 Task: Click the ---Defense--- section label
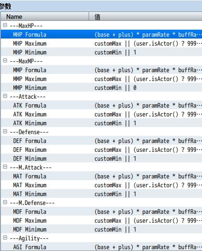(x=29, y=132)
